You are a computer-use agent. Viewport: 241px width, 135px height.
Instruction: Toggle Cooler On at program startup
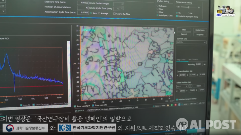click(x=177, y=16)
